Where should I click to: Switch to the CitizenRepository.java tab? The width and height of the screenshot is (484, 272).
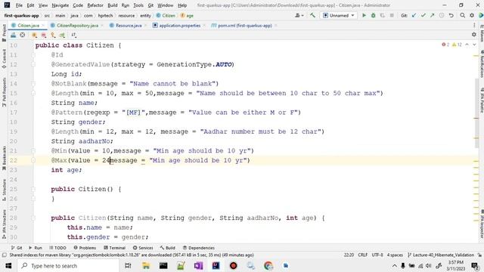(77, 26)
